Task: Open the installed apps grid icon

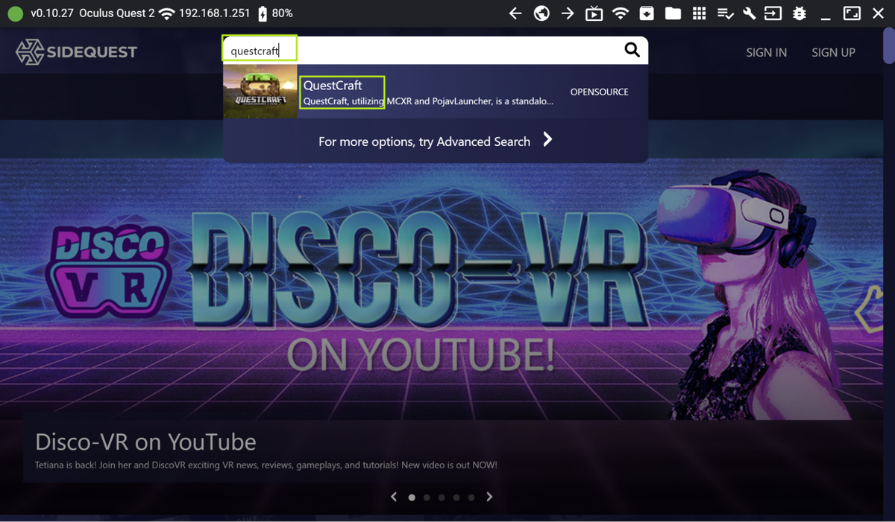Action: pos(699,13)
